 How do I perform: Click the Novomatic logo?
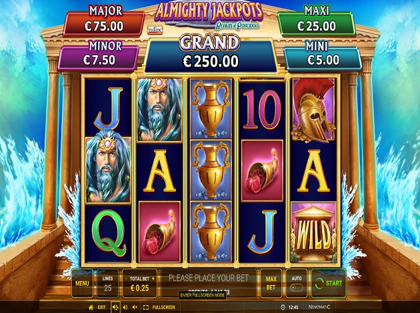319,307
